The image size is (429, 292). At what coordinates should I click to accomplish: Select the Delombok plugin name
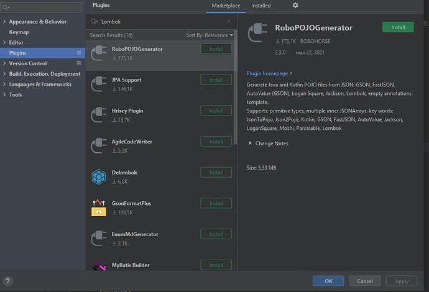pyautogui.click(x=124, y=173)
